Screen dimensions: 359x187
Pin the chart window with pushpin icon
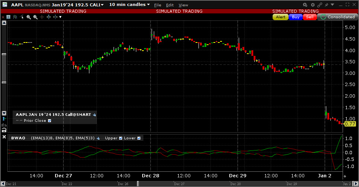tap(327, 5)
